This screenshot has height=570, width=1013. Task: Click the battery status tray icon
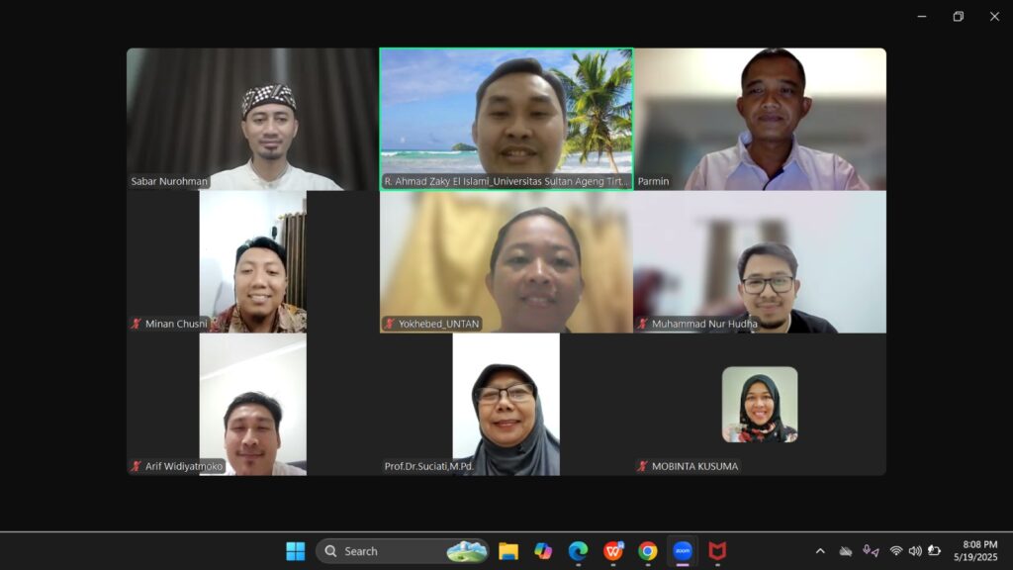(934, 551)
